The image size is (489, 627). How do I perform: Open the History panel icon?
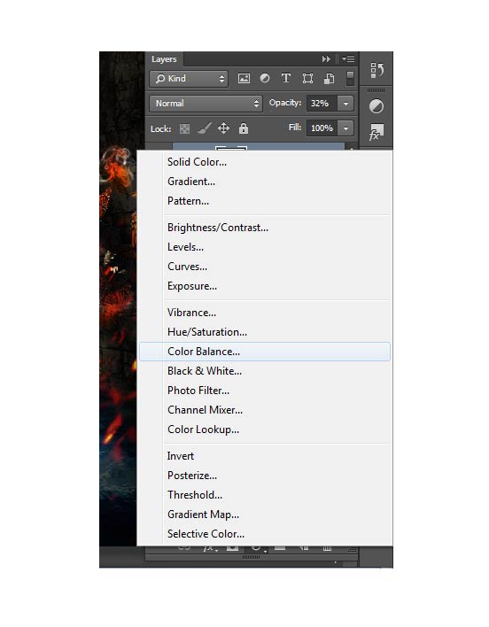(x=376, y=70)
